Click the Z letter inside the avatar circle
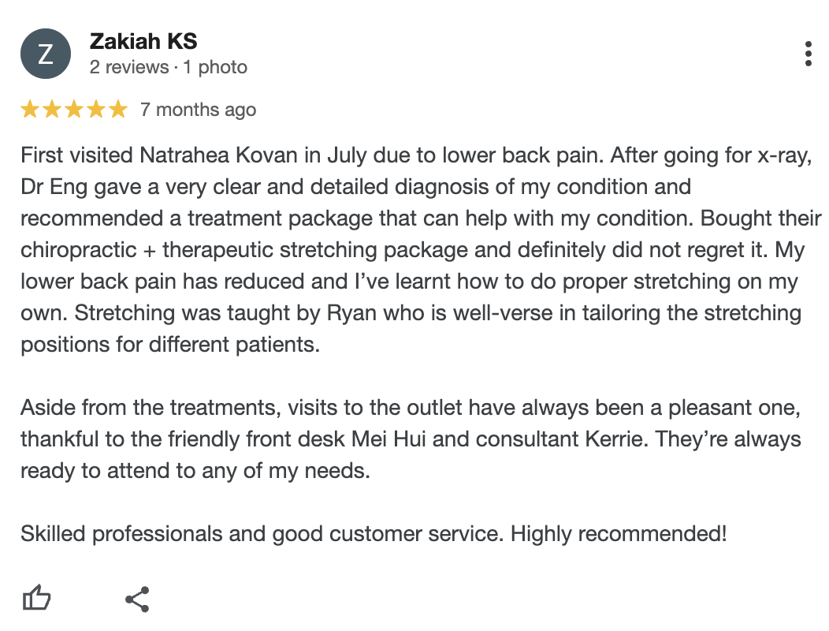 click(x=45, y=54)
